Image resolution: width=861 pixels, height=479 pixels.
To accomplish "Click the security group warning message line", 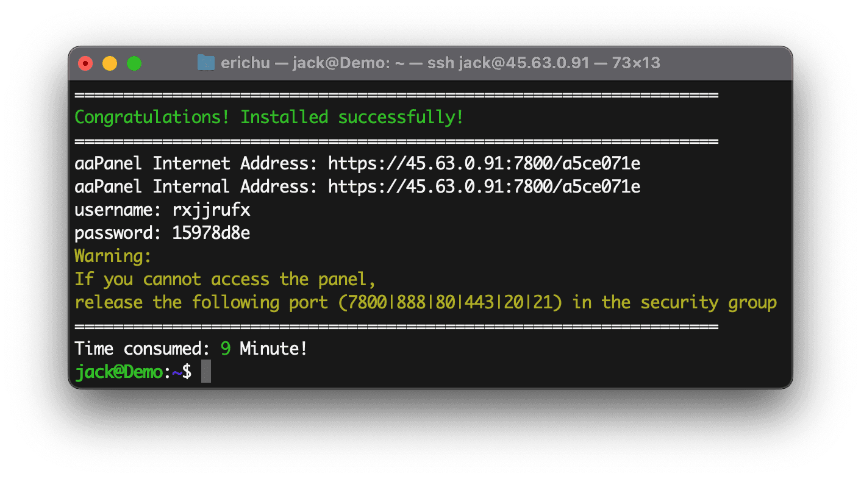I will 425,302.
